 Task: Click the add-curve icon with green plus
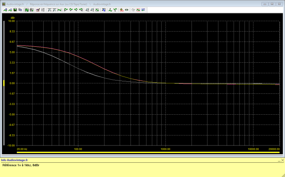(5, 10)
